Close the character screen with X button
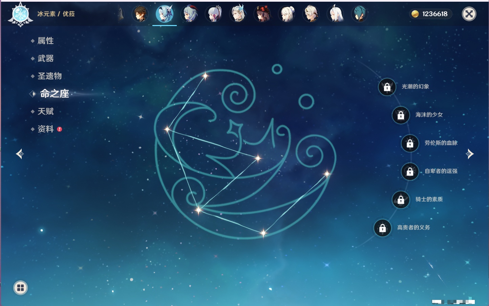Screen dimensions: 489x306 (469, 14)
